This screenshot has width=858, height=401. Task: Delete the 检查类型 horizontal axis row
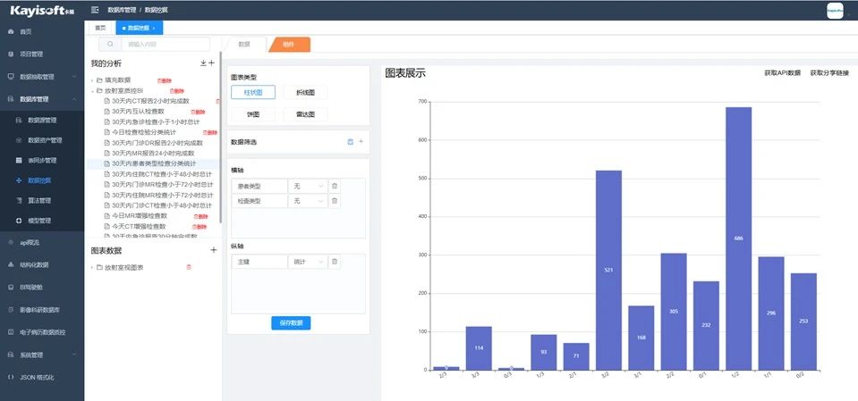coord(335,202)
